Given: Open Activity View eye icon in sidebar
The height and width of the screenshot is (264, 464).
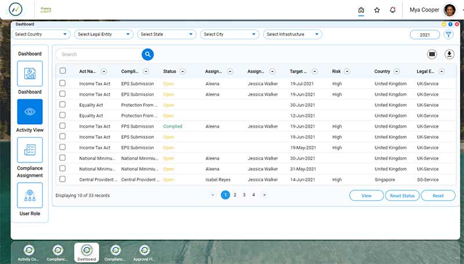Looking at the screenshot, I should click(x=30, y=111).
